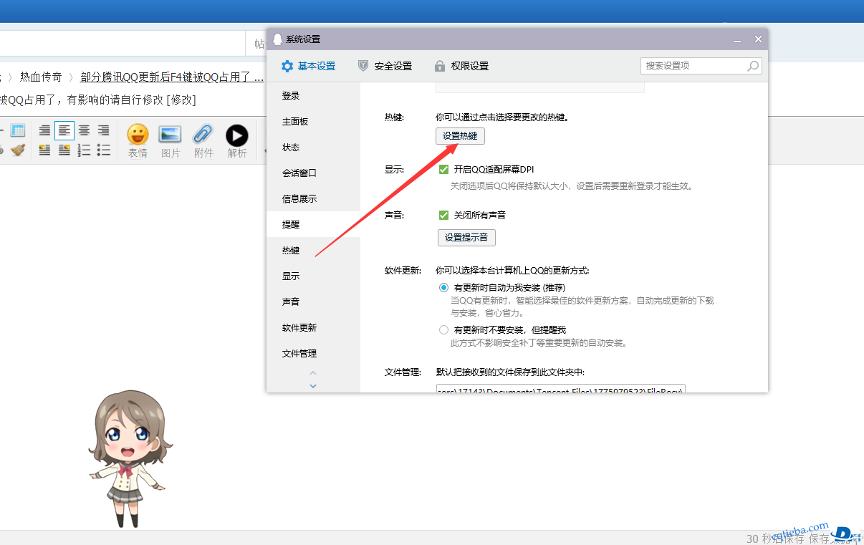Click the float-right image layout icon
Image resolution: width=864 pixels, height=545 pixels.
click(x=64, y=150)
